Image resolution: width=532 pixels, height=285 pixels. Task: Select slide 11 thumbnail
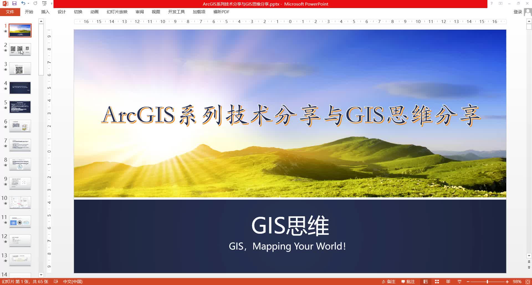(20, 222)
